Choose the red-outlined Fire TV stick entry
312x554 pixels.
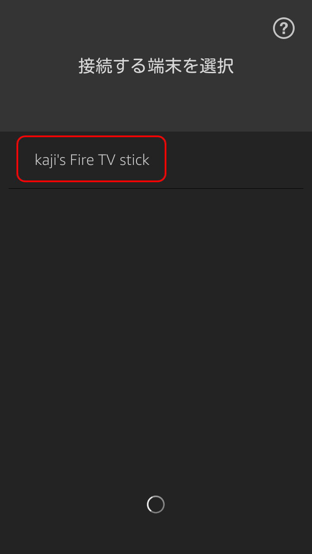point(91,159)
